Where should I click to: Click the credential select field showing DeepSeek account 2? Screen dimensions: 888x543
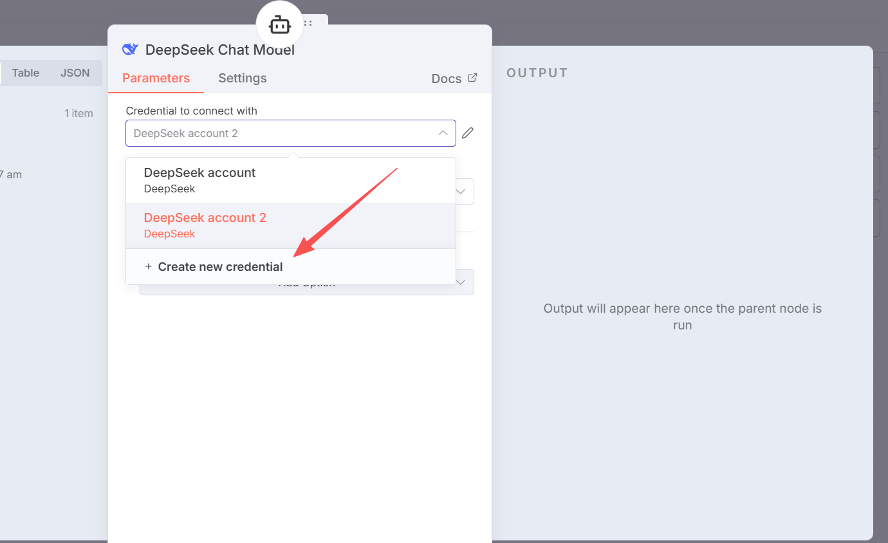pyautogui.click(x=291, y=133)
